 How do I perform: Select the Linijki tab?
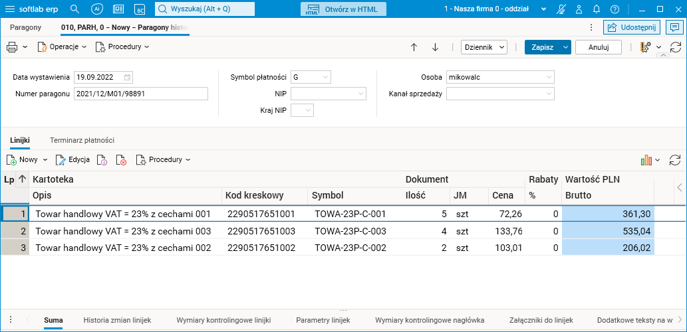(x=20, y=140)
